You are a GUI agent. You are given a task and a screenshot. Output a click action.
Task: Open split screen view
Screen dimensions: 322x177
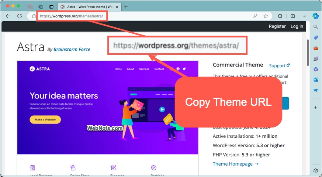[x=292, y=16]
